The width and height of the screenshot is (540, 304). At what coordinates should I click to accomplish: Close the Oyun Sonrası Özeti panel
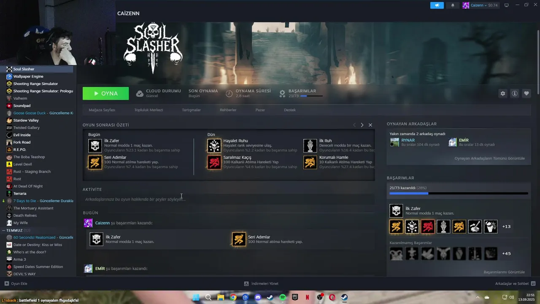click(370, 125)
